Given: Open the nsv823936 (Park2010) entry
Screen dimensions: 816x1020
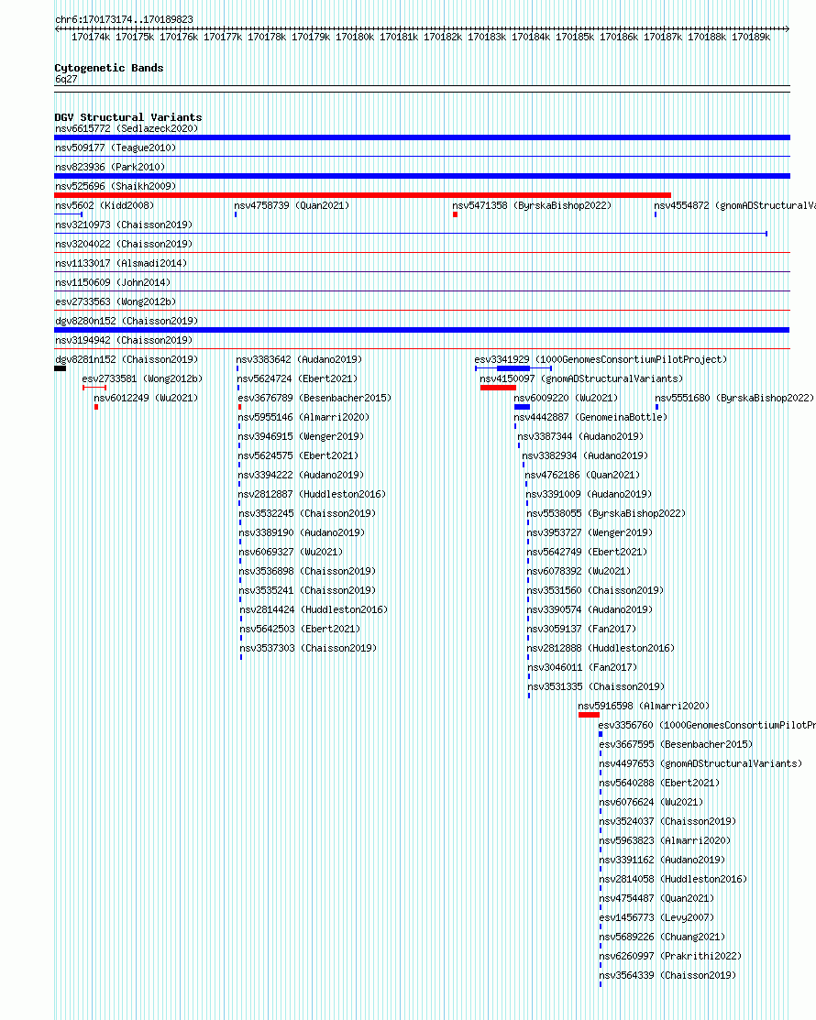Looking at the screenshot, I should (x=110, y=167).
